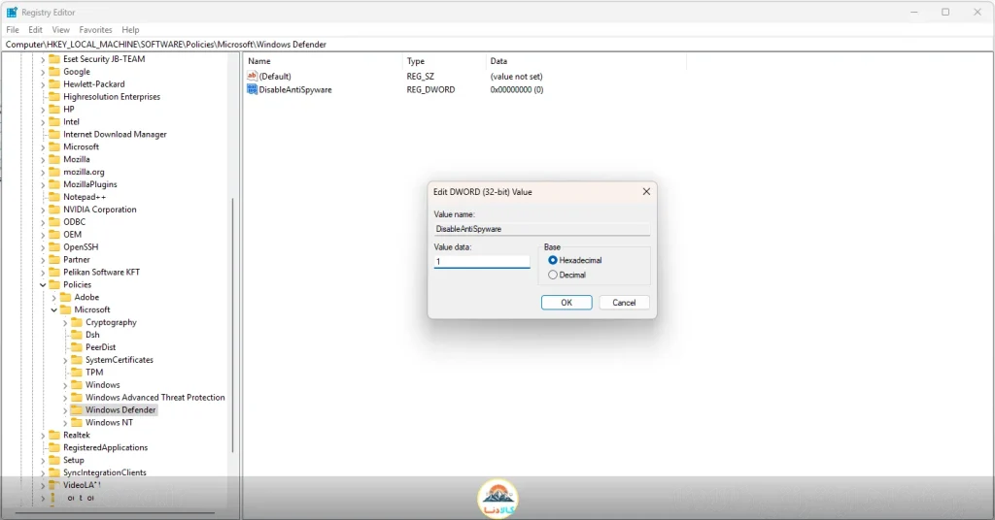
Task: Click the Mozilla folder icon
Action: 54,160
